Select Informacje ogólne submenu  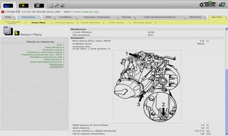[x=142, y=23]
